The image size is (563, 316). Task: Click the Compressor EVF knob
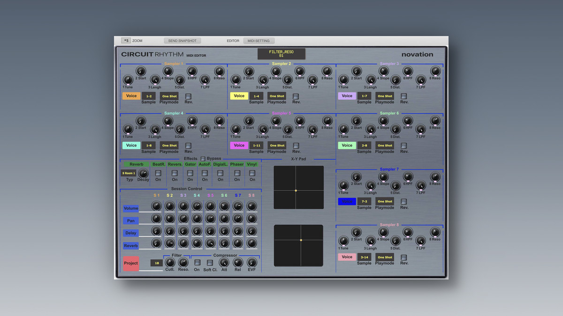252,262
